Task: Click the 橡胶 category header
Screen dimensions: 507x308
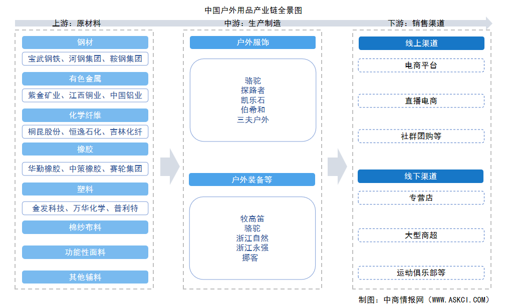Action: (x=85, y=149)
